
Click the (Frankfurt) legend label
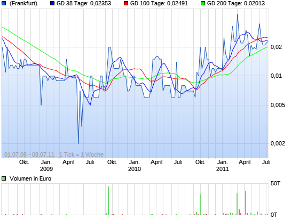[23, 3]
